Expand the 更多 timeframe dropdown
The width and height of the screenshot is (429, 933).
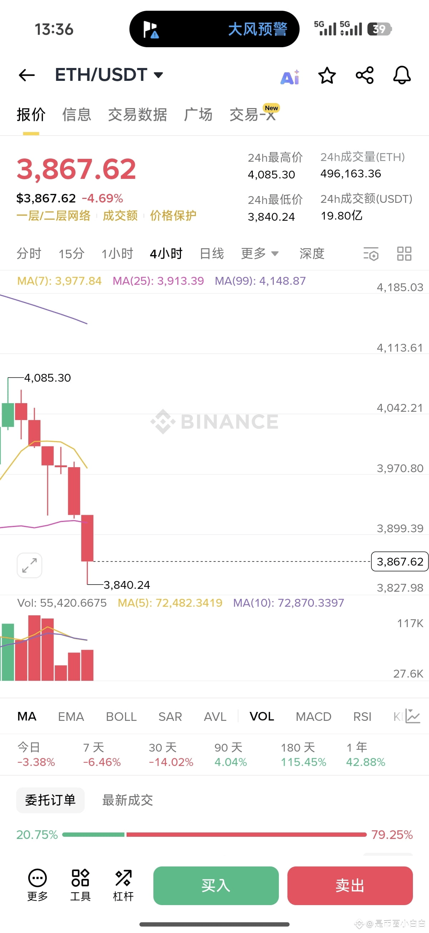click(260, 254)
